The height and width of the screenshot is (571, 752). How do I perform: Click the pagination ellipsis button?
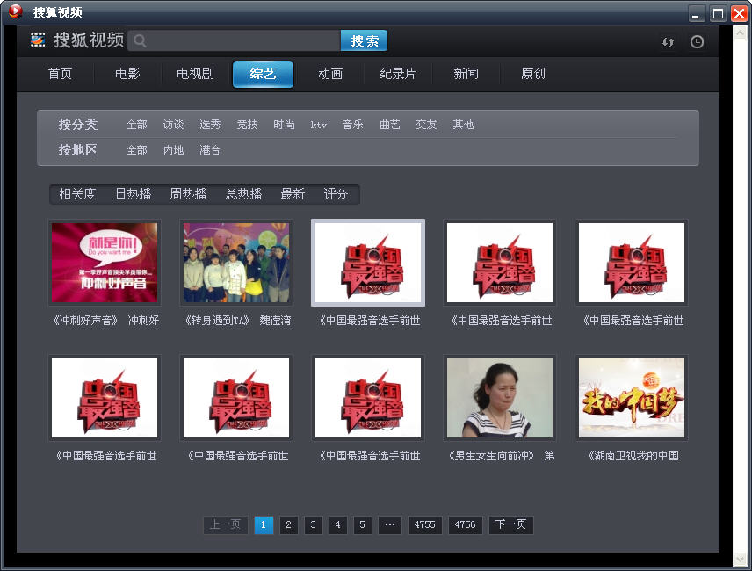tap(390, 525)
